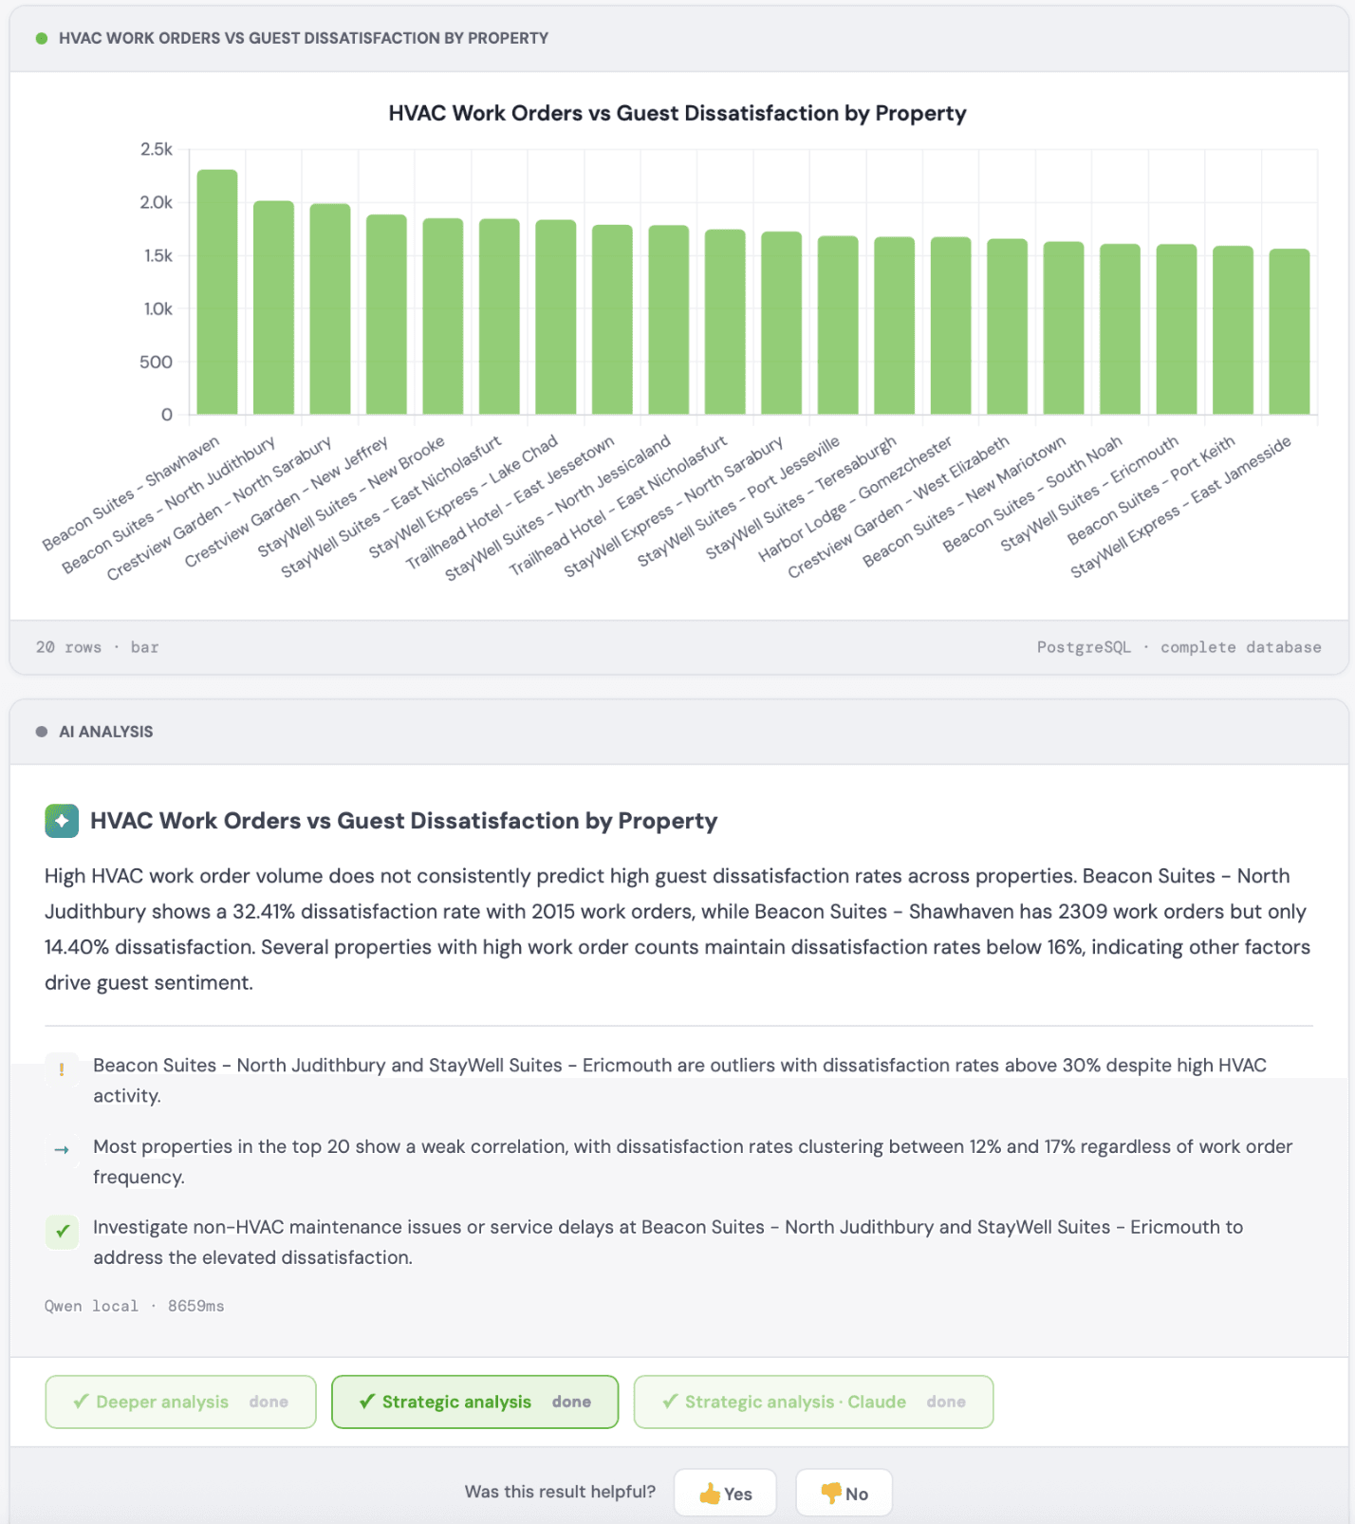Viewport: 1355px width, 1524px height.
Task: Select the tallest Beacon Suites – Shawhaven bar
Action: coord(216,294)
